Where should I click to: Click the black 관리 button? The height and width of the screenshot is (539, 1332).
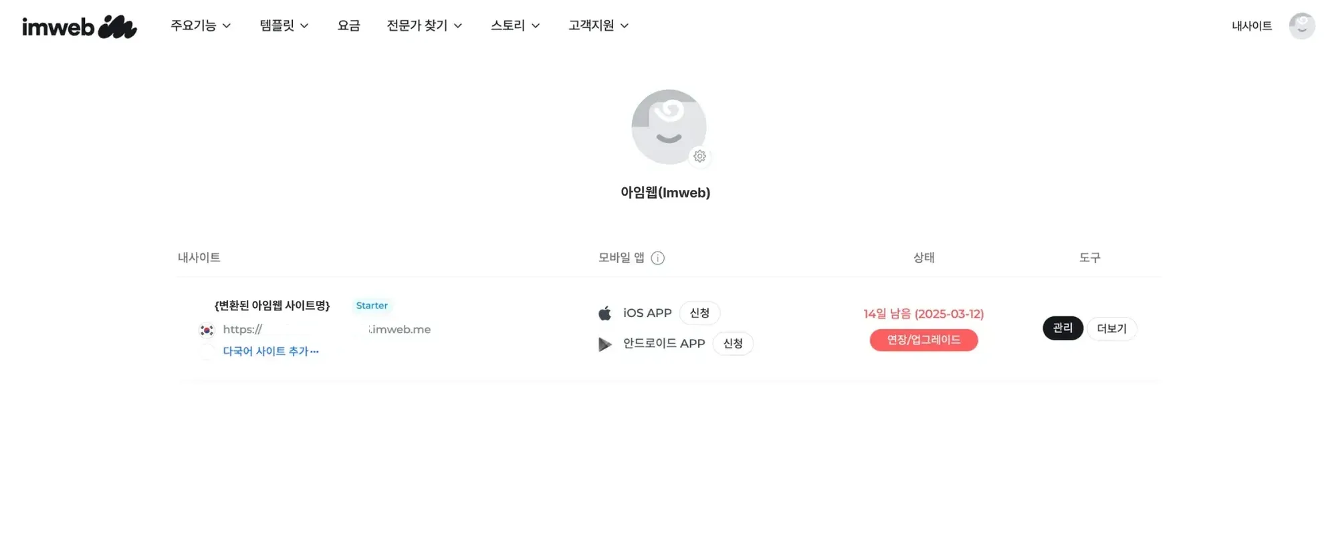click(1063, 328)
